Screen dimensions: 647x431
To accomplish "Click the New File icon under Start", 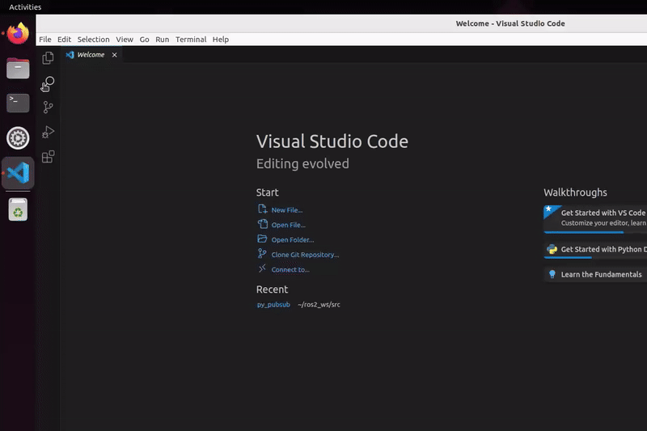I will (x=262, y=209).
